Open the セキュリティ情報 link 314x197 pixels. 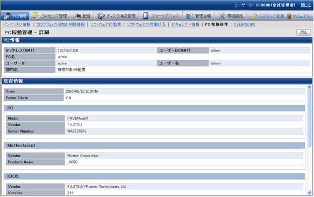pos(185,24)
